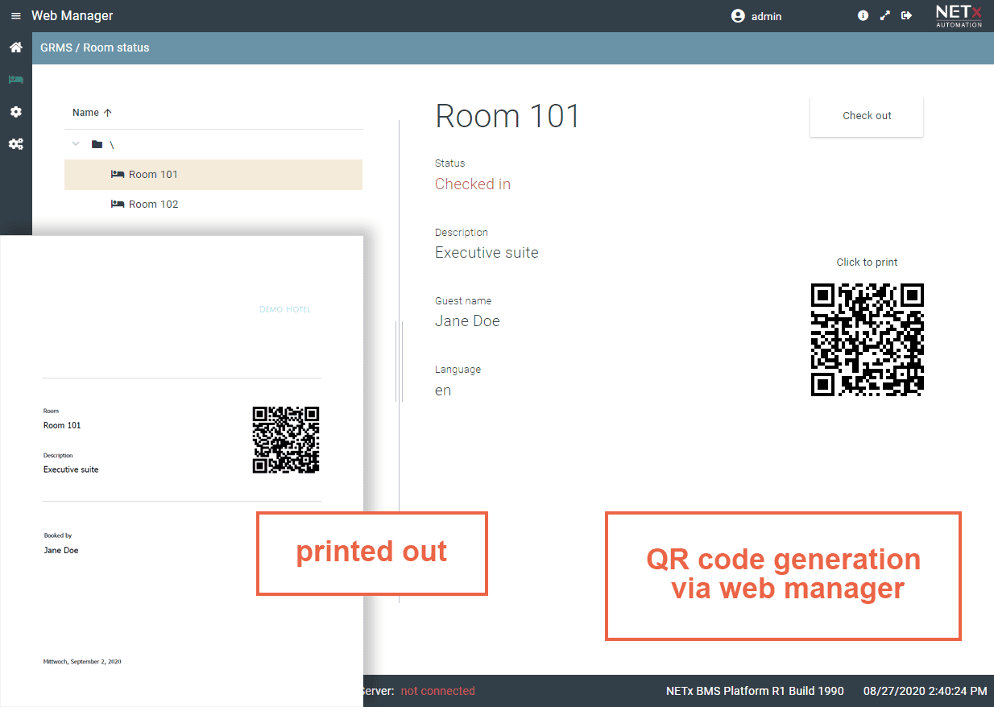
Task: Click the bed icon next to Room 102
Action: pyautogui.click(x=118, y=204)
